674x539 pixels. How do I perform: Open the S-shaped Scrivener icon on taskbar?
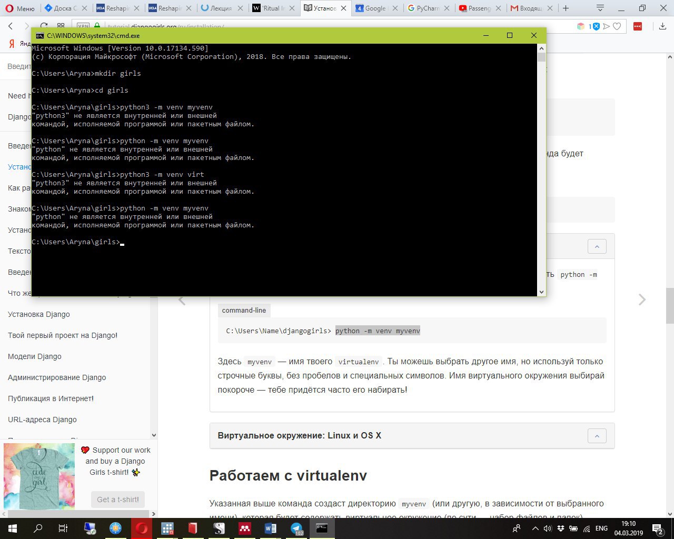pyautogui.click(x=219, y=528)
